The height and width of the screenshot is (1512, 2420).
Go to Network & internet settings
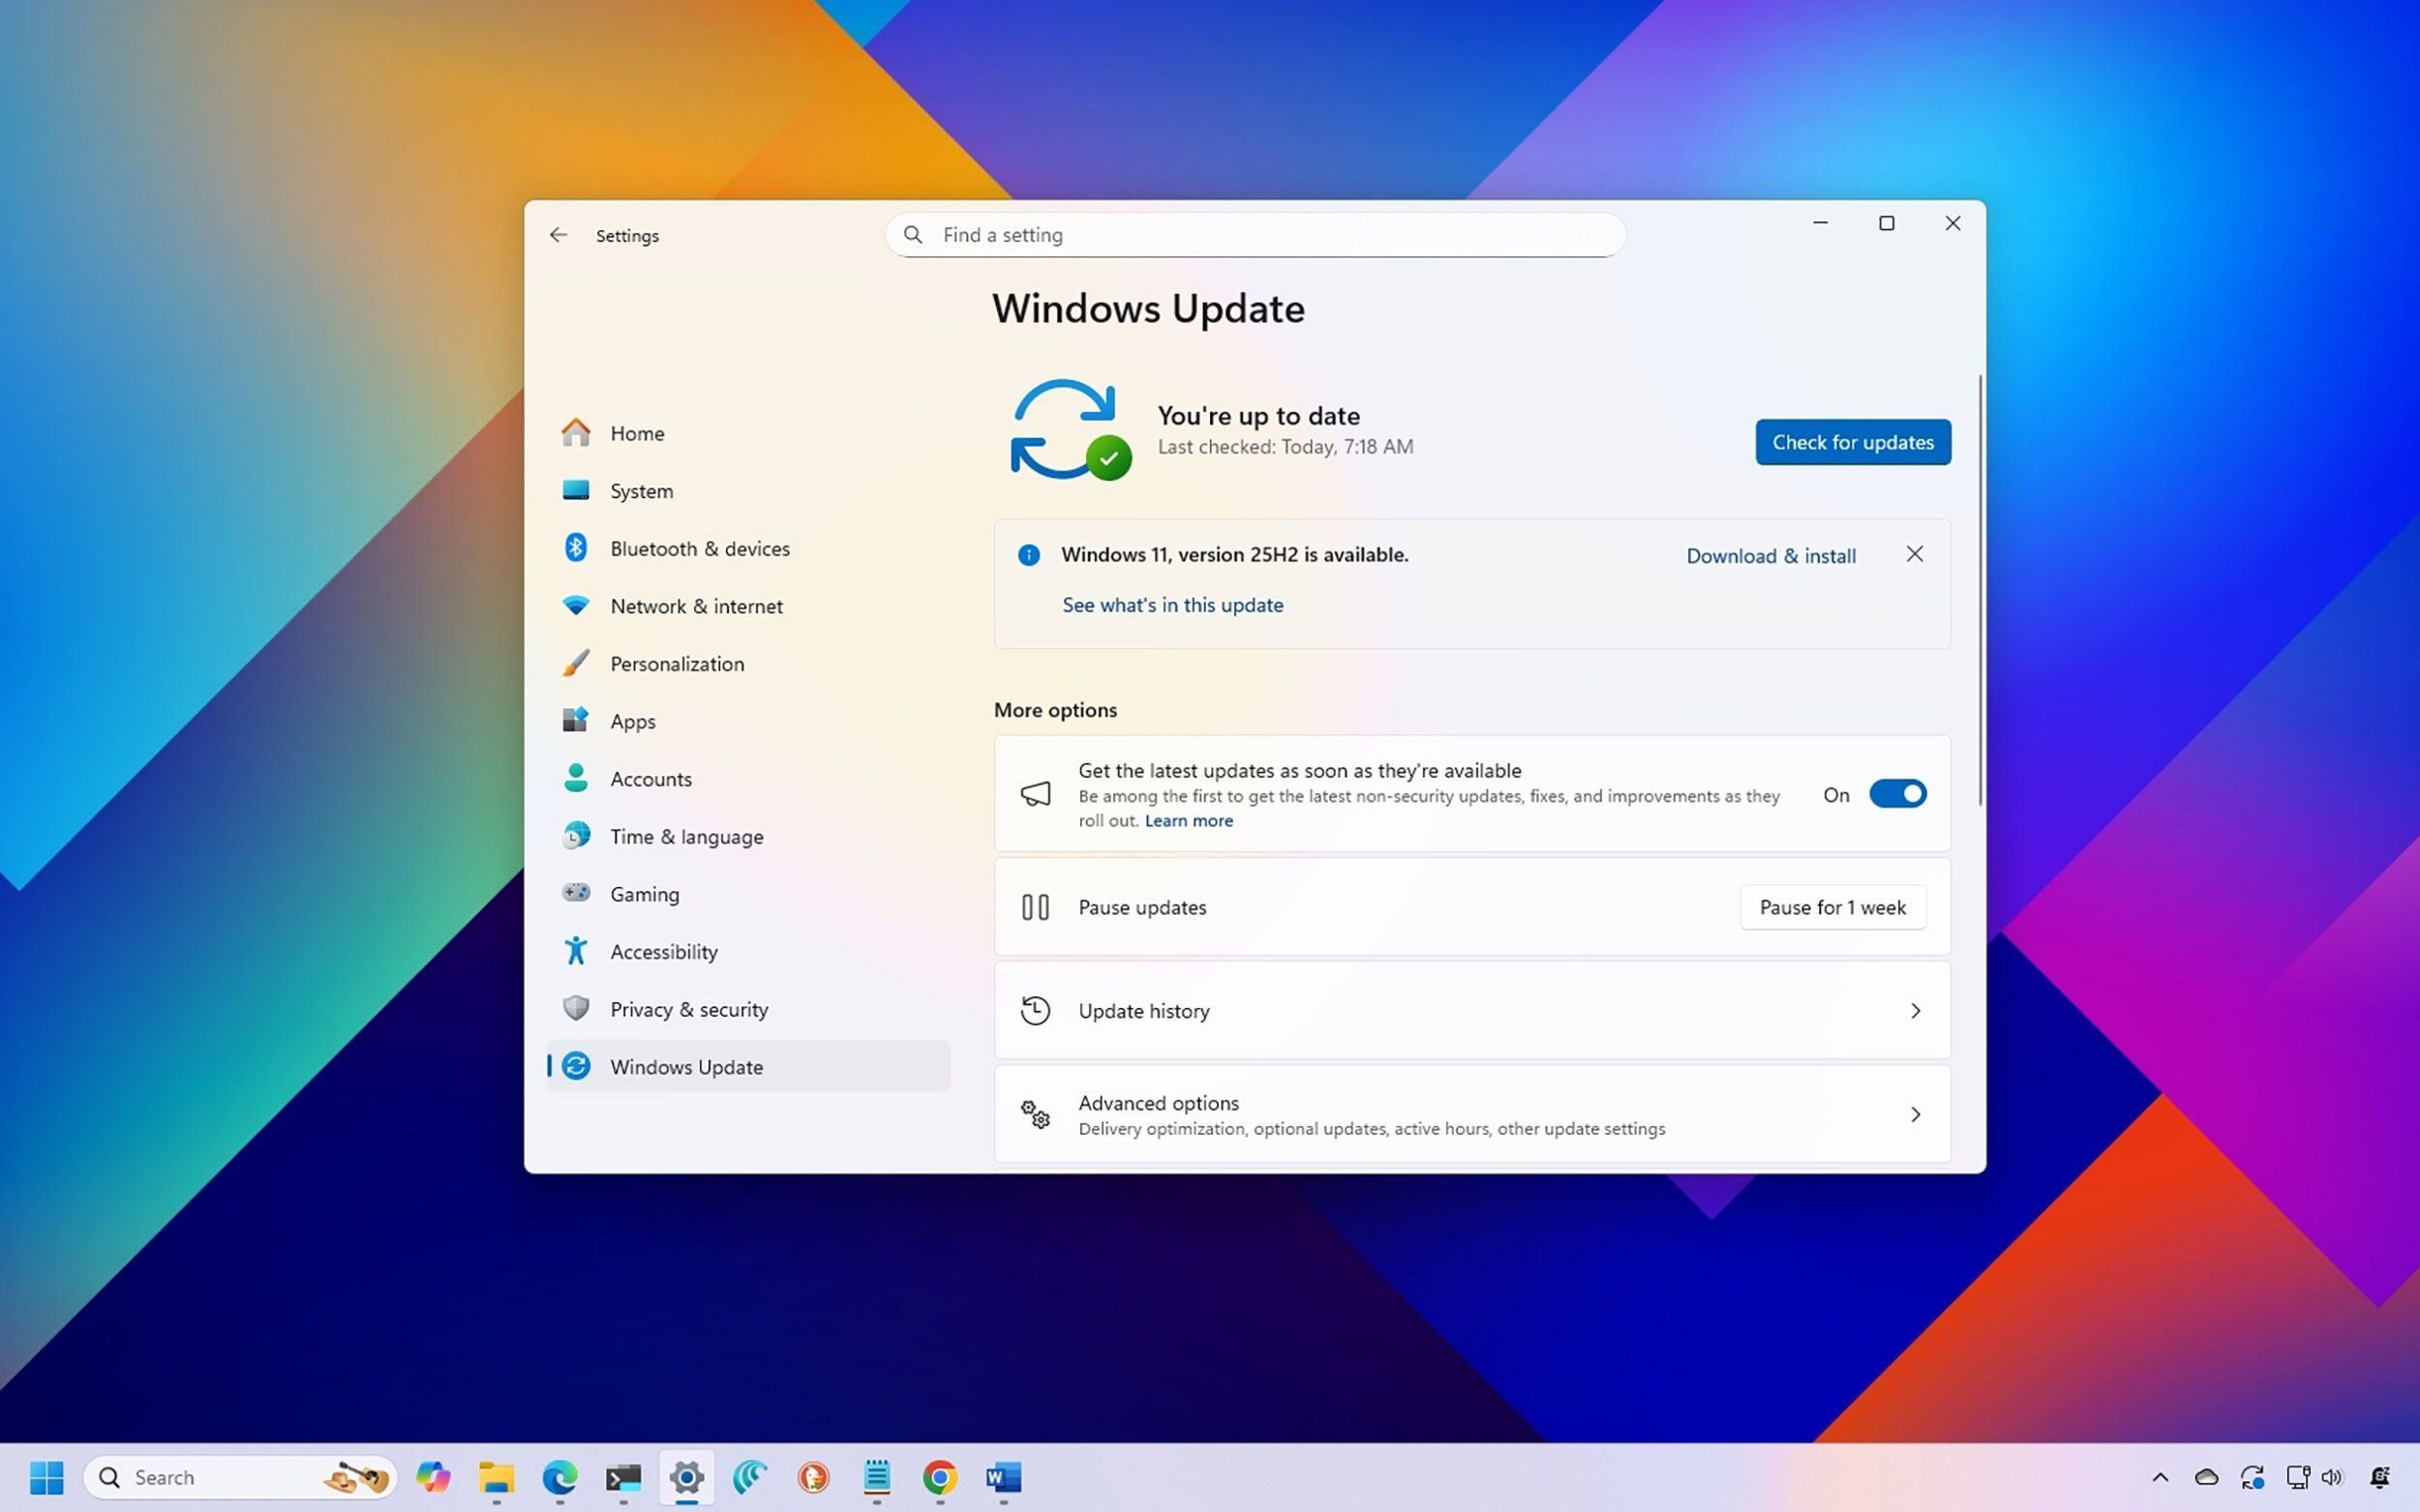696,606
